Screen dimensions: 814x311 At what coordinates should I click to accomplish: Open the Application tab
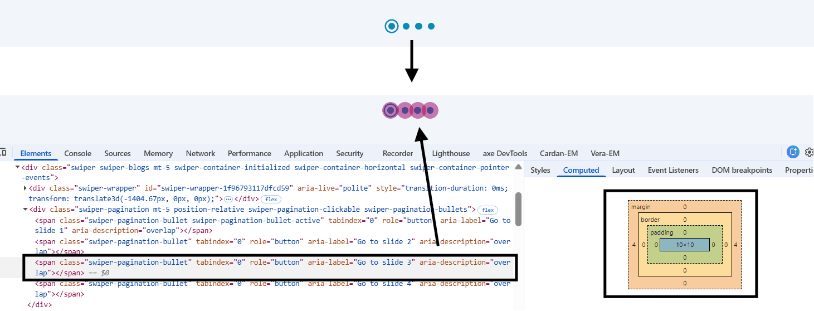[x=304, y=153]
